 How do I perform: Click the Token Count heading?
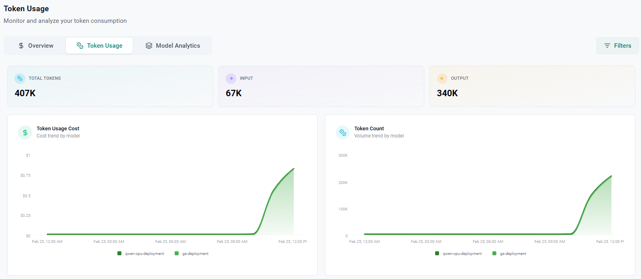pyautogui.click(x=369, y=129)
